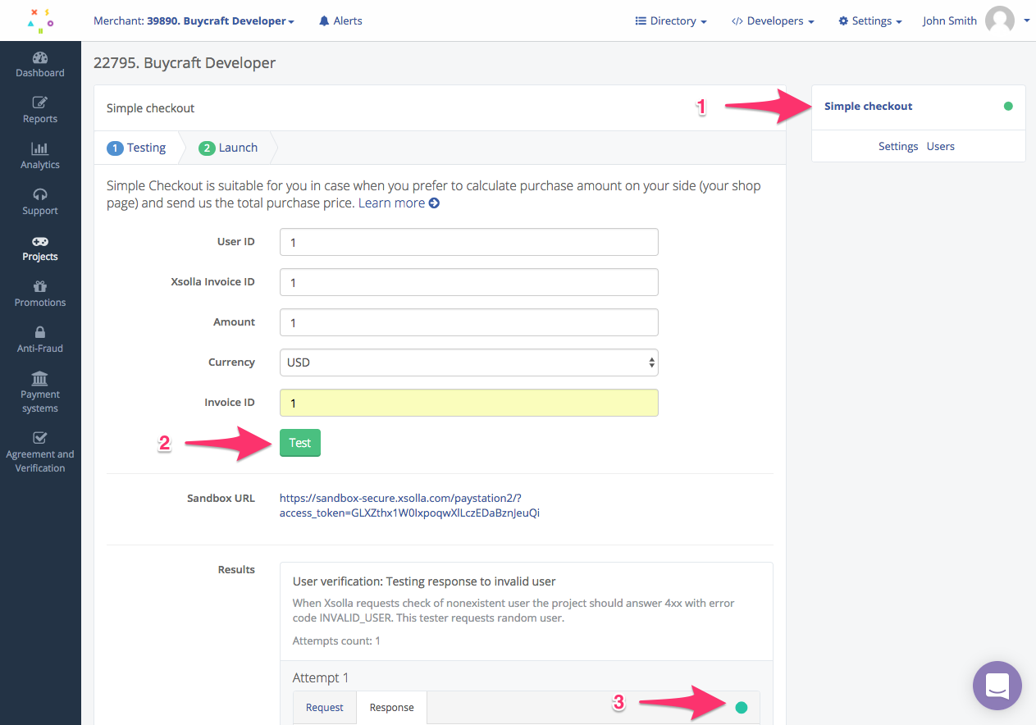Viewport: 1036px width, 725px height.
Task: Expand the Developers menu
Action: 773,21
